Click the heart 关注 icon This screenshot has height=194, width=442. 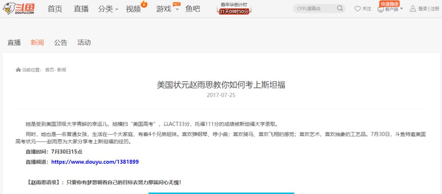(x=357, y=9)
